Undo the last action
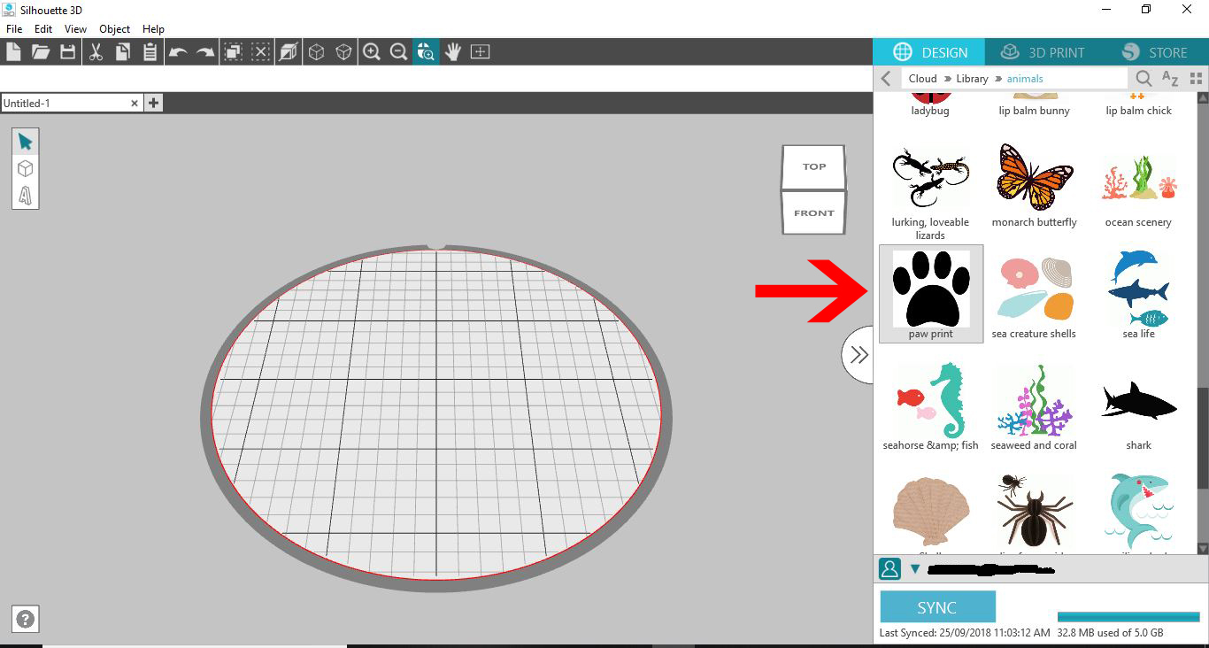This screenshot has width=1209, height=648. [178, 52]
